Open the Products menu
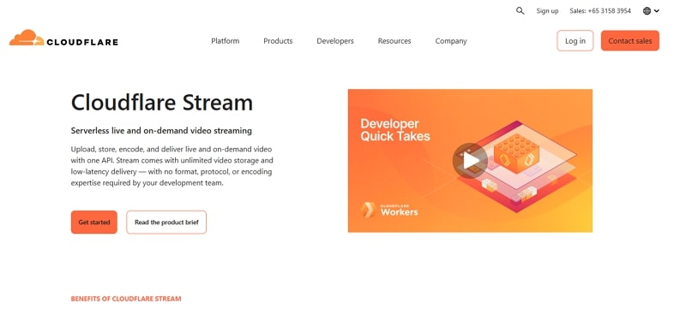The height and width of the screenshot is (309, 686). (x=278, y=41)
